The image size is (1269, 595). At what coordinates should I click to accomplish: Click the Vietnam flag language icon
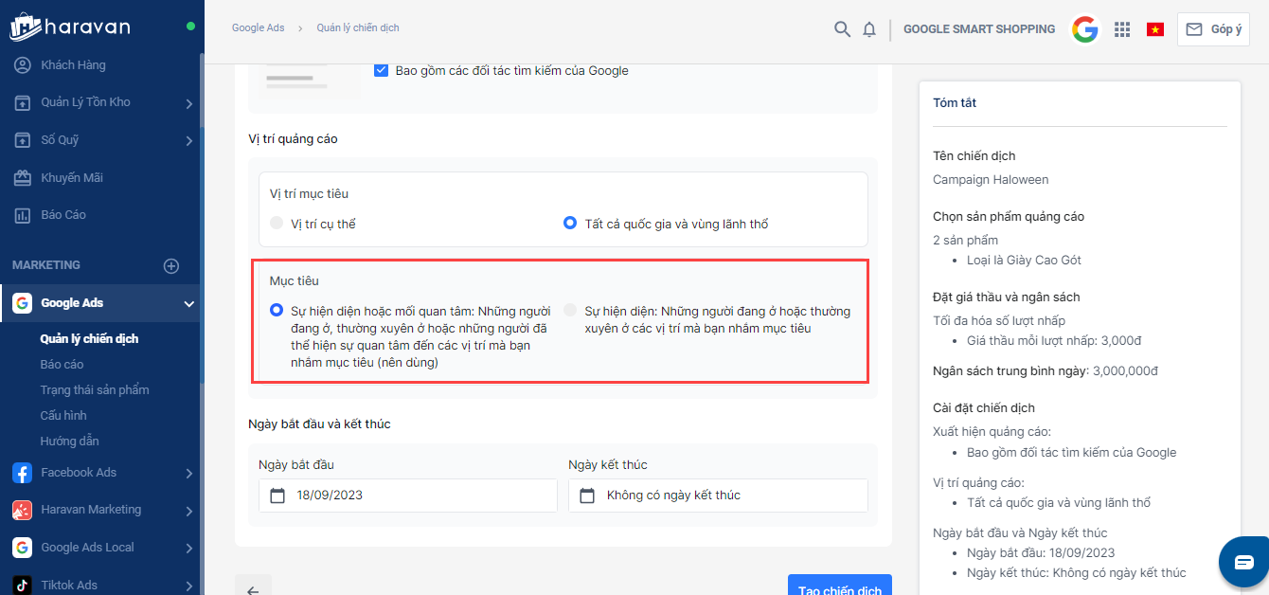click(x=1155, y=29)
